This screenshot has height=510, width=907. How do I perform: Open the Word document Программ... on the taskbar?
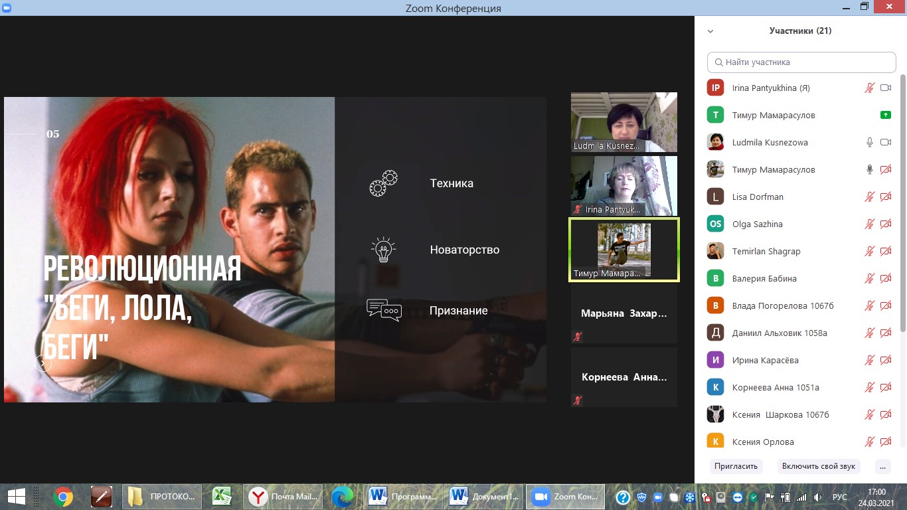pyautogui.click(x=403, y=496)
